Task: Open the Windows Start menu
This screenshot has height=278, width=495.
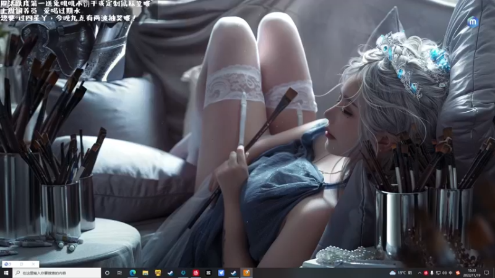Action: pos(6,273)
